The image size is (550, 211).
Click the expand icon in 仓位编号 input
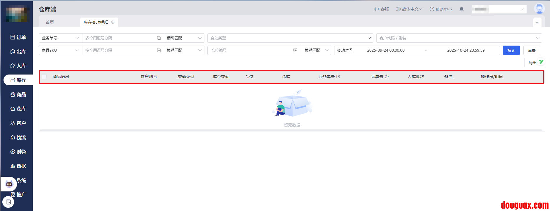tap(295, 50)
